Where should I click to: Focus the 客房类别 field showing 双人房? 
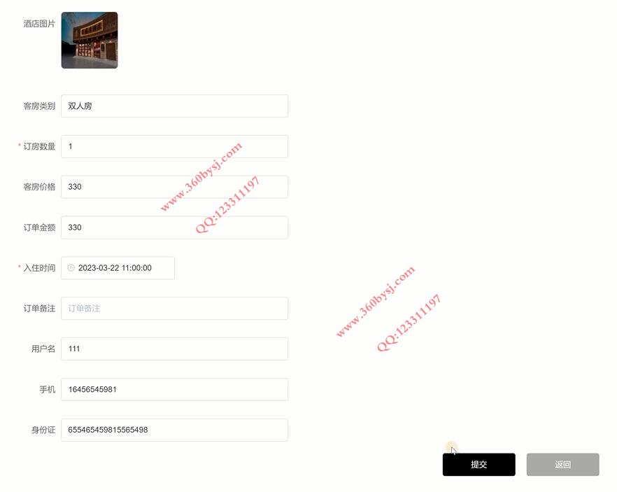174,106
